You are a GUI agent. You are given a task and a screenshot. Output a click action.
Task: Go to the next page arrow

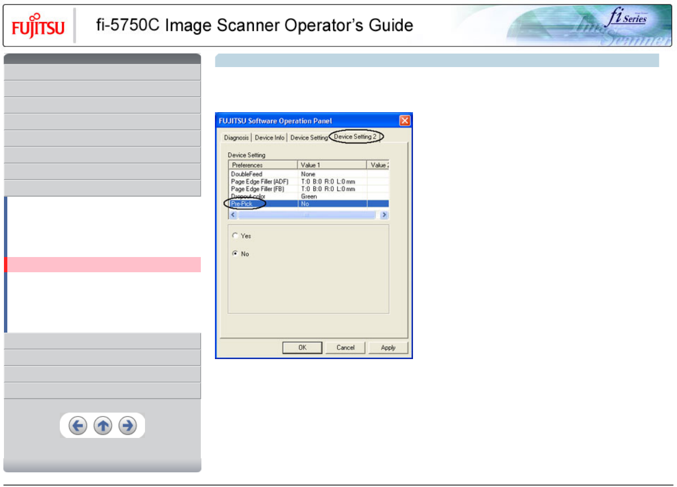(x=128, y=426)
